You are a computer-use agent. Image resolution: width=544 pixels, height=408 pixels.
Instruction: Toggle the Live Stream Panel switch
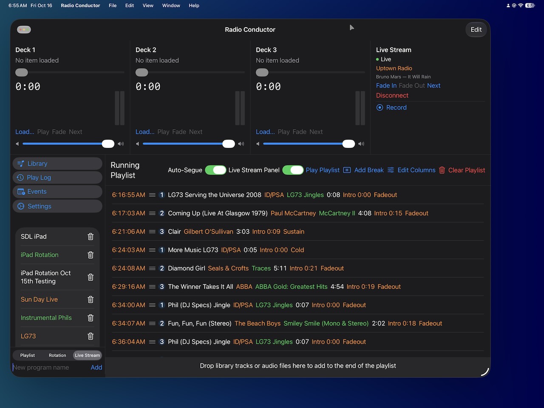tap(293, 170)
